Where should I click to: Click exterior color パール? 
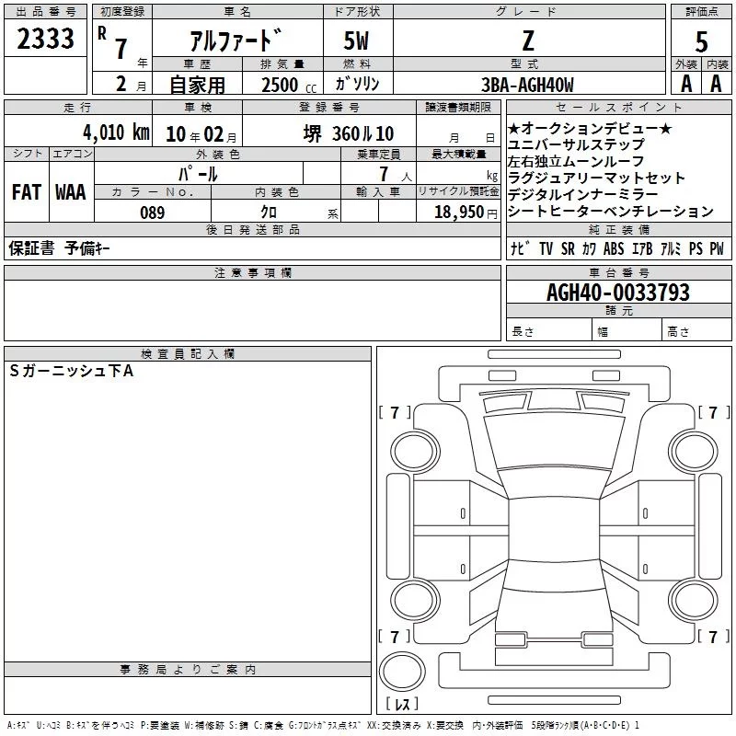click(198, 174)
